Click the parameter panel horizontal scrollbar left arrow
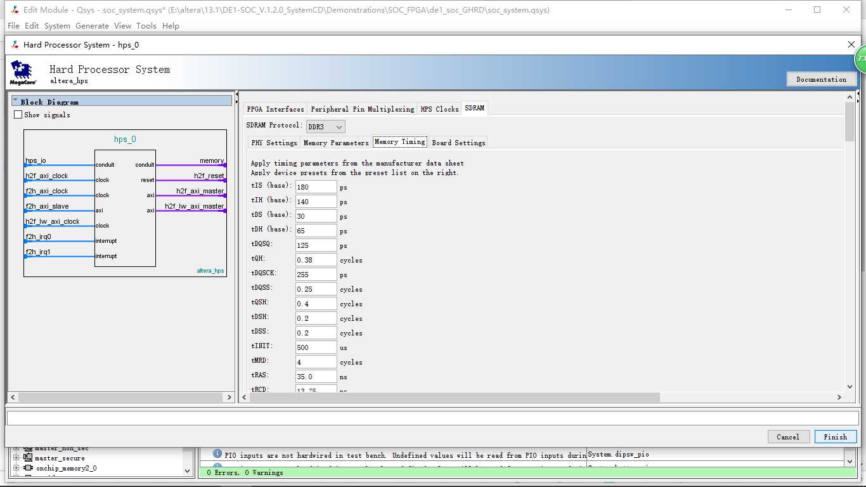 click(x=245, y=398)
